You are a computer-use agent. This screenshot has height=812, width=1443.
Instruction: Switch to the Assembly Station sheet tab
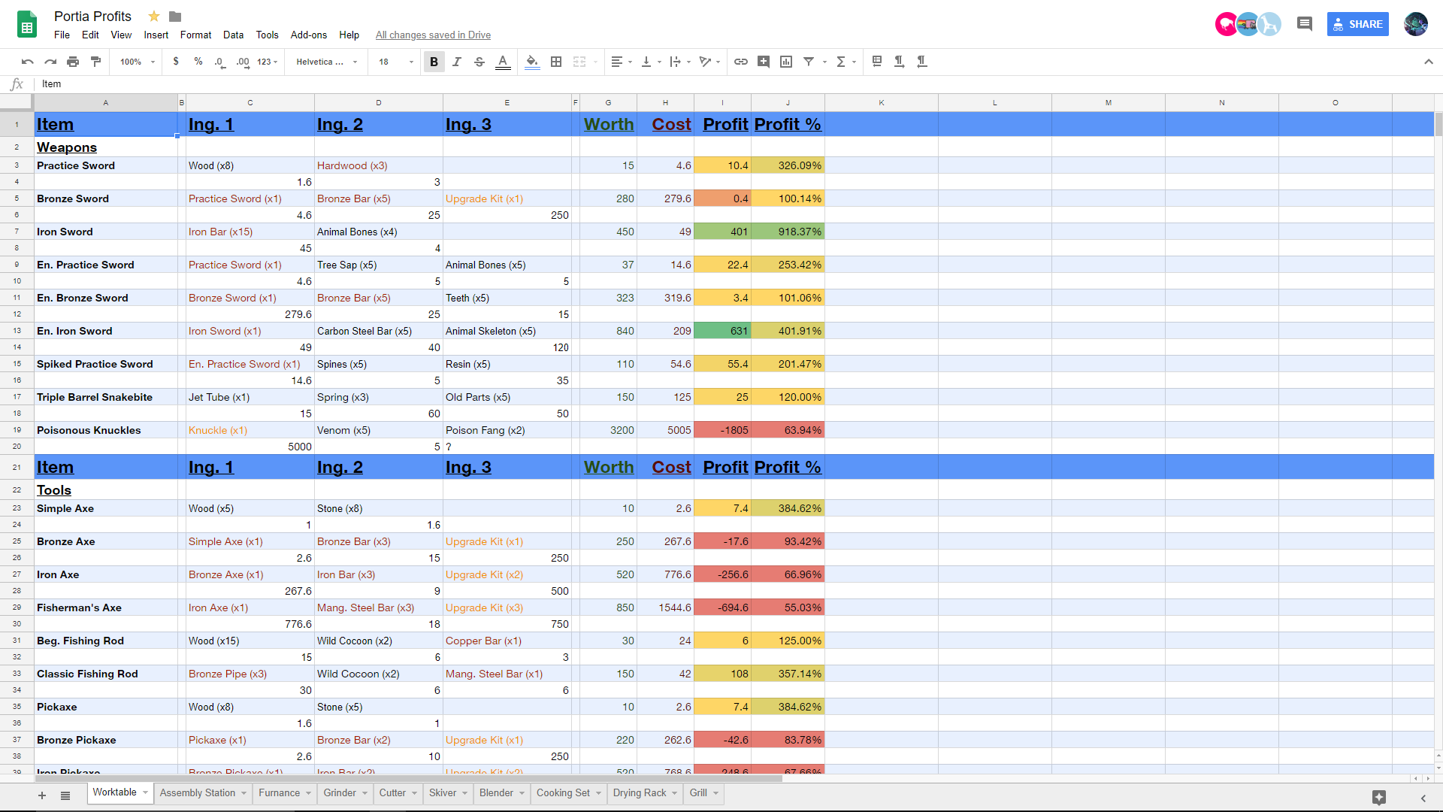coord(197,792)
